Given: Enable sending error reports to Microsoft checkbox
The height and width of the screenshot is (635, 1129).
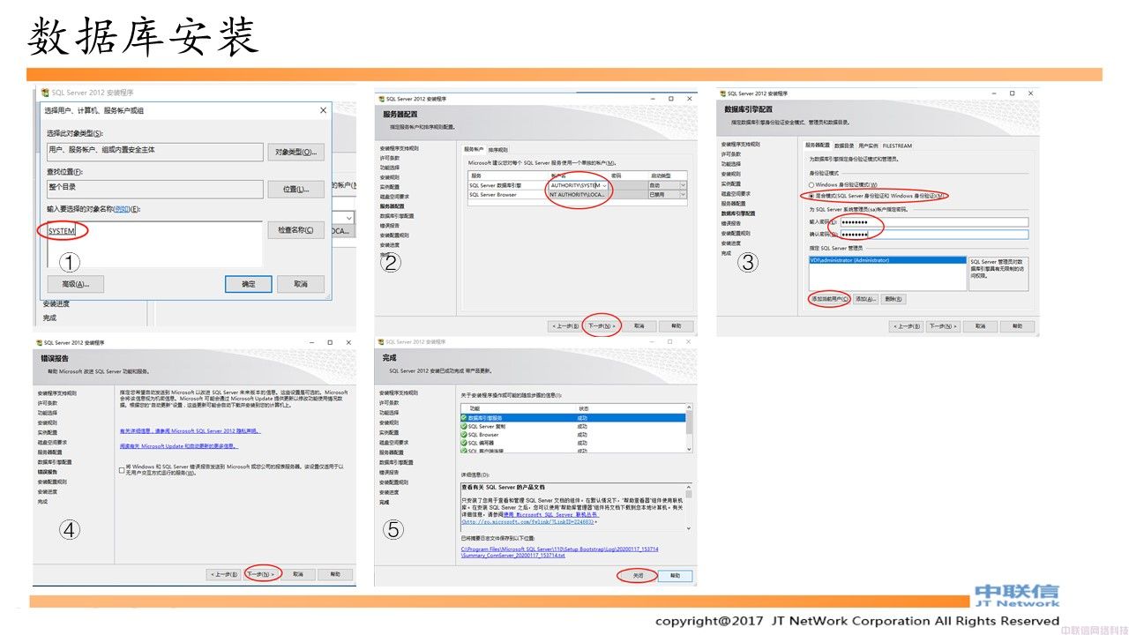Looking at the screenshot, I should [122, 470].
